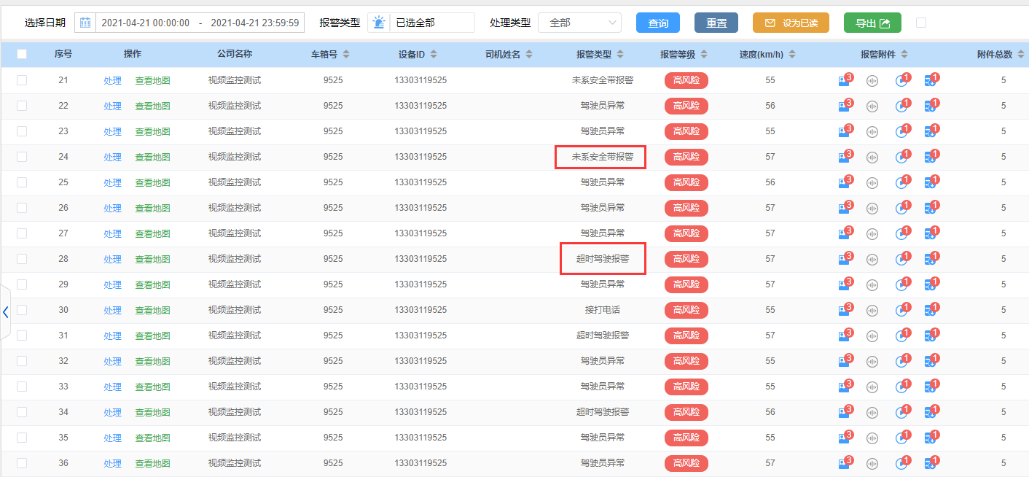Check the checkbox beside the 导出 button
The image size is (1029, 477).
coord(920,23)
